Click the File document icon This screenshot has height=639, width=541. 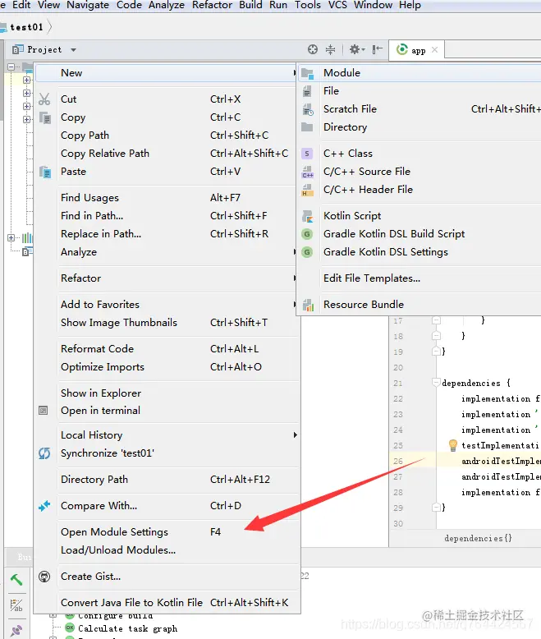coord(307,91)
